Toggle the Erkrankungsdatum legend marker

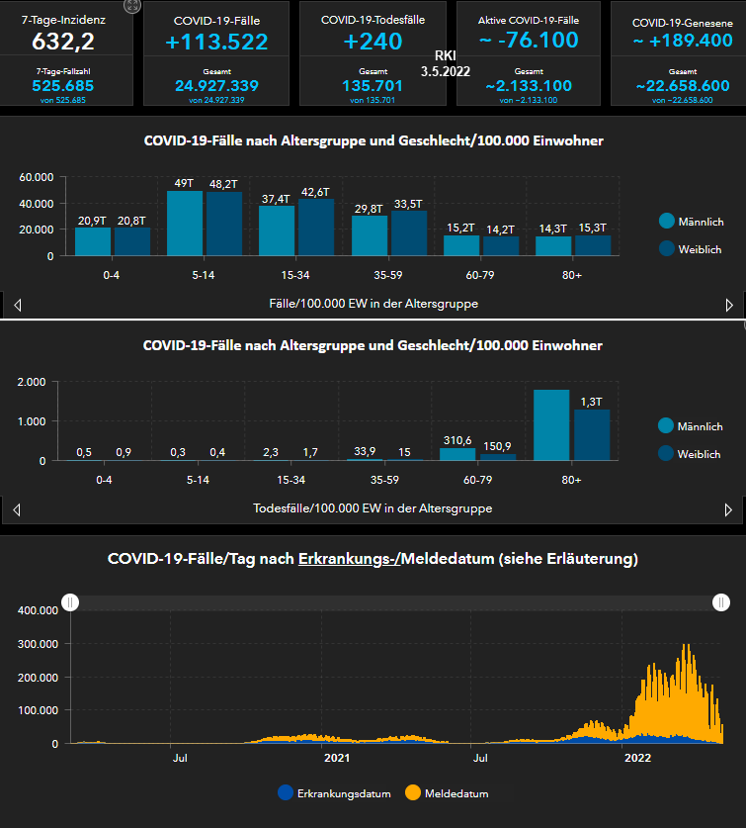tap(286, 792)
